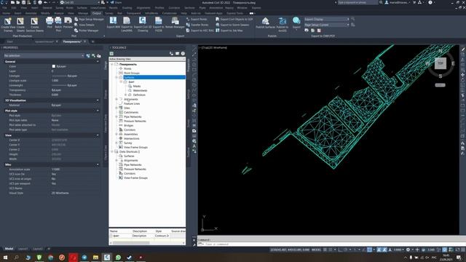Open Export Display dropdown
Image resolution: width=466 pixels, height=262 pixels.
(x=327, y=20)
